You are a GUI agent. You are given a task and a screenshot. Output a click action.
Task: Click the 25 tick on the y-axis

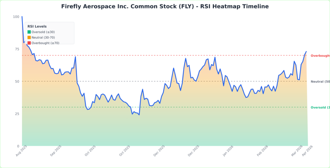point(17,114)
